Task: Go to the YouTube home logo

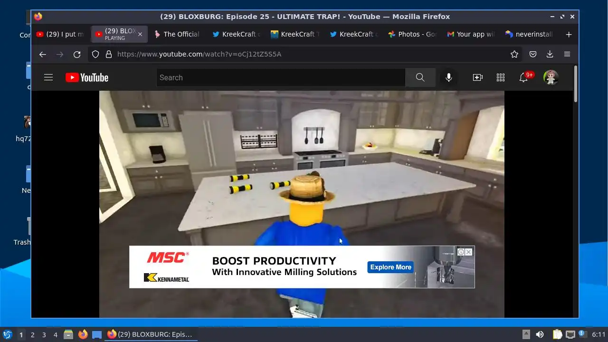Action: pyautogui.click(x=87, y=77)
